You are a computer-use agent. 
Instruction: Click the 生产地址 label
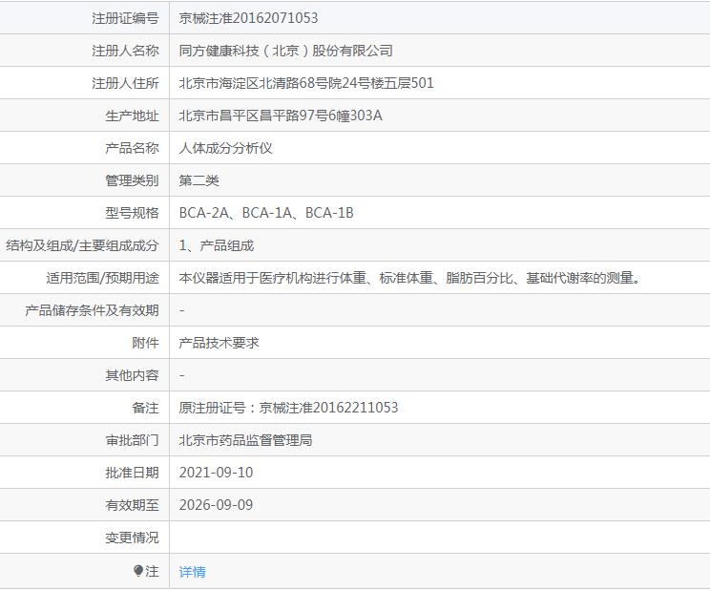click(133, 116)
